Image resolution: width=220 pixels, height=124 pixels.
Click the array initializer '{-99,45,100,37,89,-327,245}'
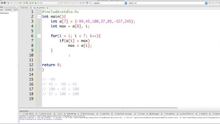point(104,21)
